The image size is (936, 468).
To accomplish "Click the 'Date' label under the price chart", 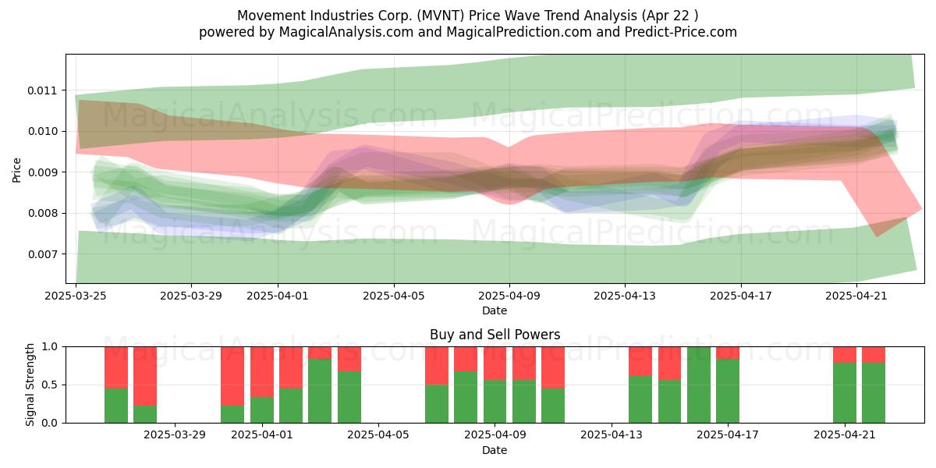I will (495, 310).
